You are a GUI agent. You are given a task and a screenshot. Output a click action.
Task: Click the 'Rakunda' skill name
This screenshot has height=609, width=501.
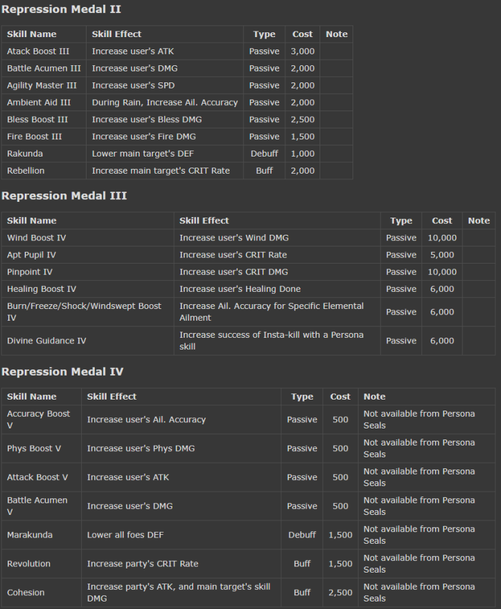(x=25, y=154)
